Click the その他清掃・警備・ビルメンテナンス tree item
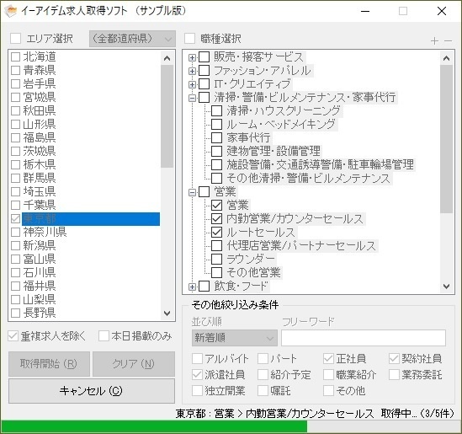The width and height of the screenshot is (462, 434). (308, 178)
